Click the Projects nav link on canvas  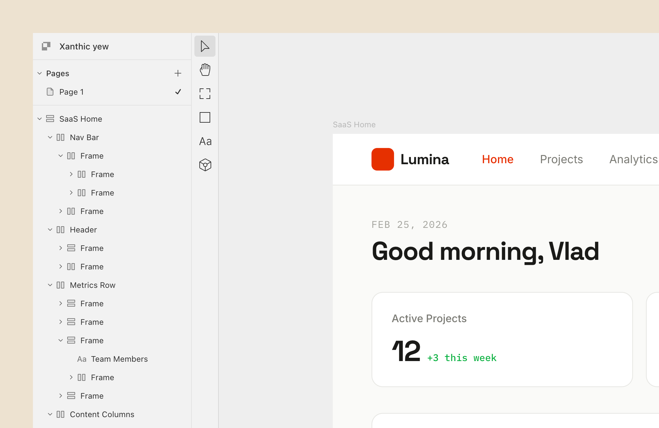click(561, 159)
